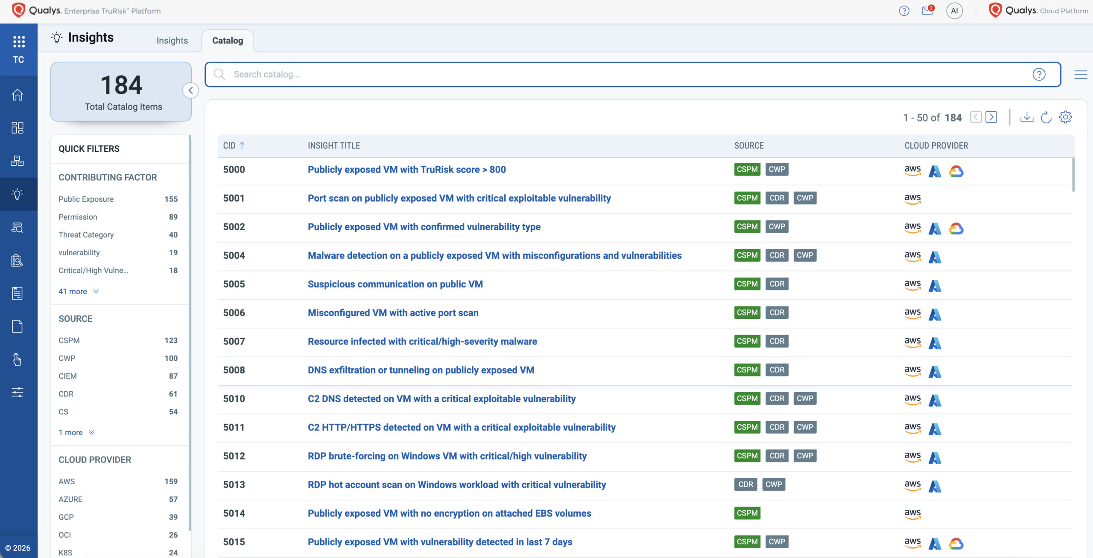Image resolution: width=1093 pixels, height=558 pixels.
Task: Open help icon in top bar
Action: click(x=904, y=11)
